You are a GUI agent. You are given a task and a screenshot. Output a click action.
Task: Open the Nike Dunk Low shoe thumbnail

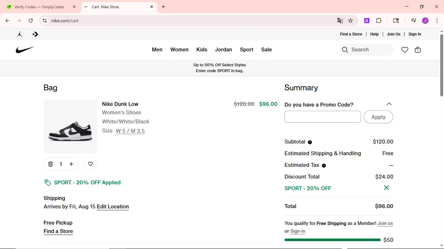[70, 127]
